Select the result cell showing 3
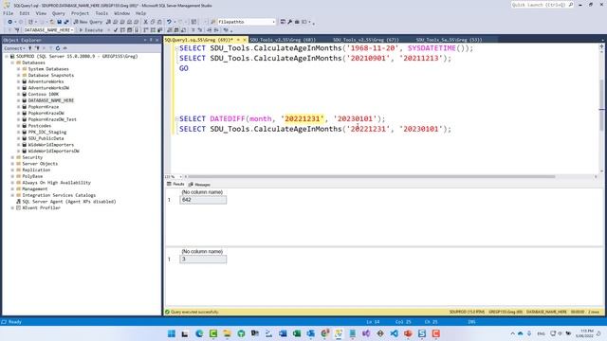Viewport: 607px width, 341px height. point(203,259)
